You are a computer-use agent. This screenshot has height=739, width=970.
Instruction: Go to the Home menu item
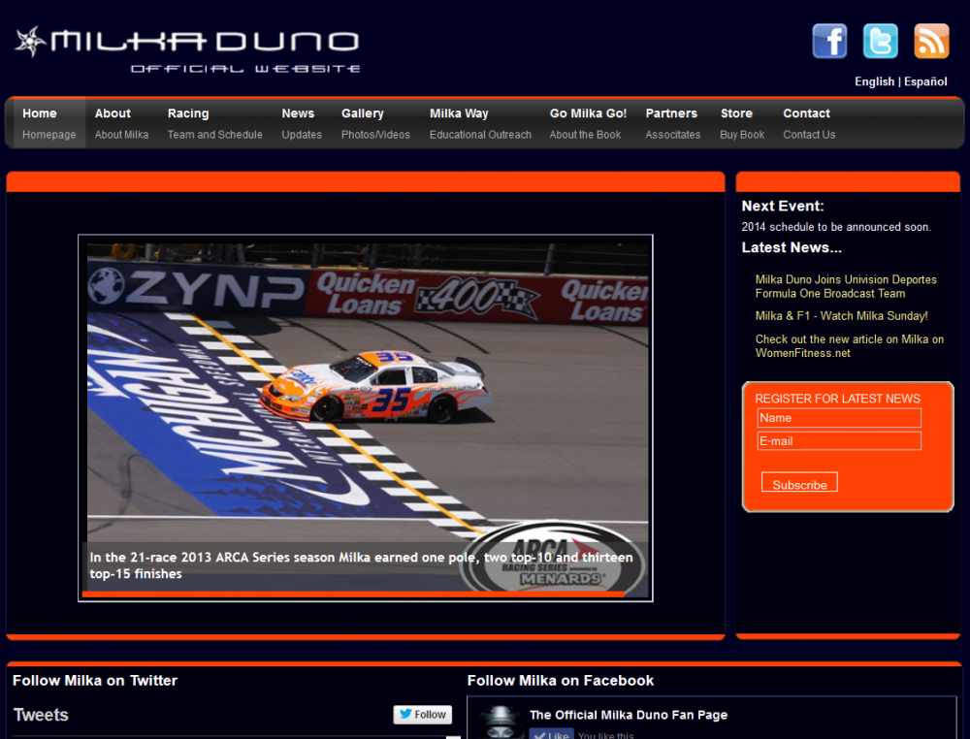[48, 123]
